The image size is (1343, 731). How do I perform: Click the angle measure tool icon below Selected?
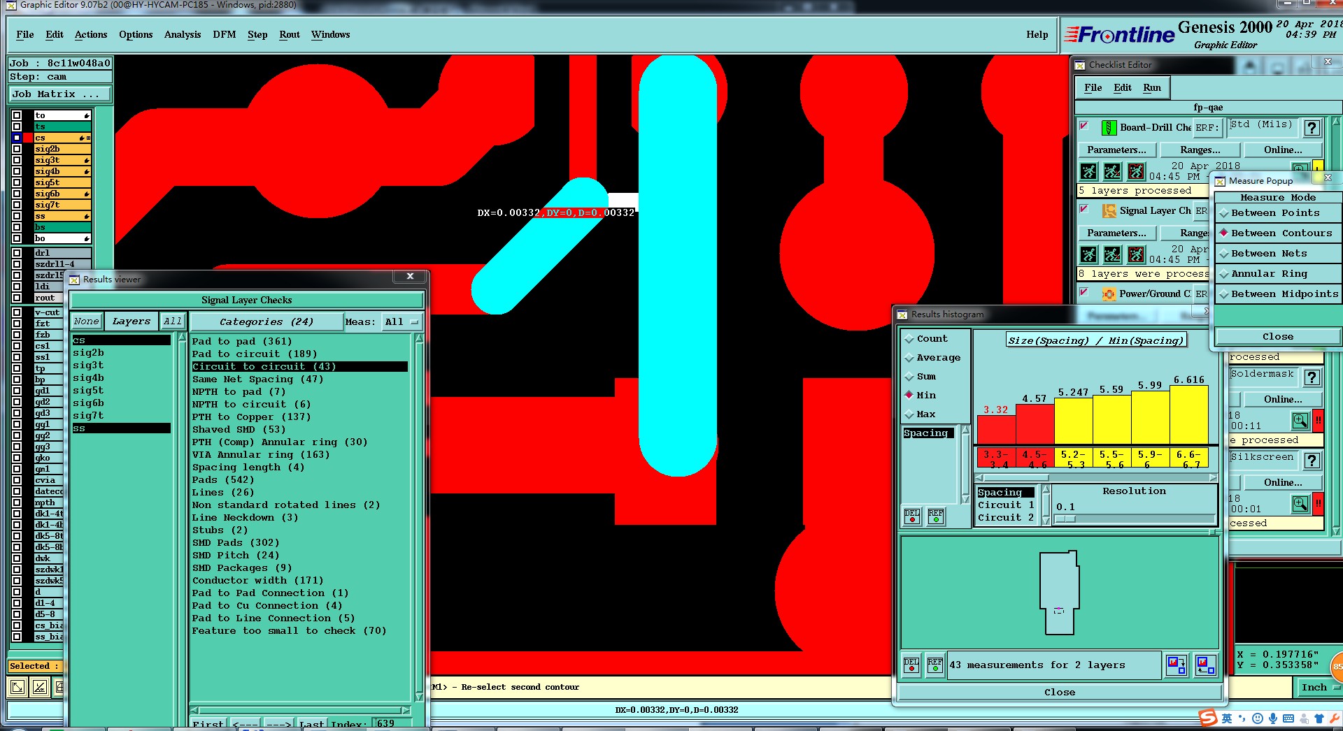tap(40, 687)
